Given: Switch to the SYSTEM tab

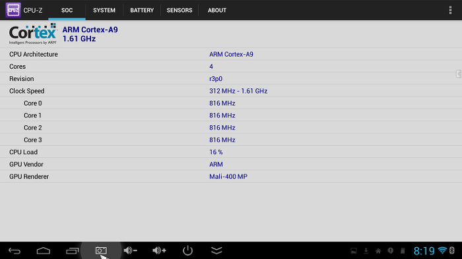Looking at the screenshot, I should coord(104,11).
